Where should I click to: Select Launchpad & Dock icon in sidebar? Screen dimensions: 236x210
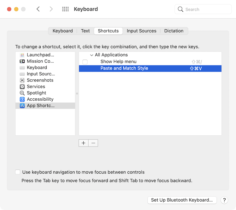point(22,55)
